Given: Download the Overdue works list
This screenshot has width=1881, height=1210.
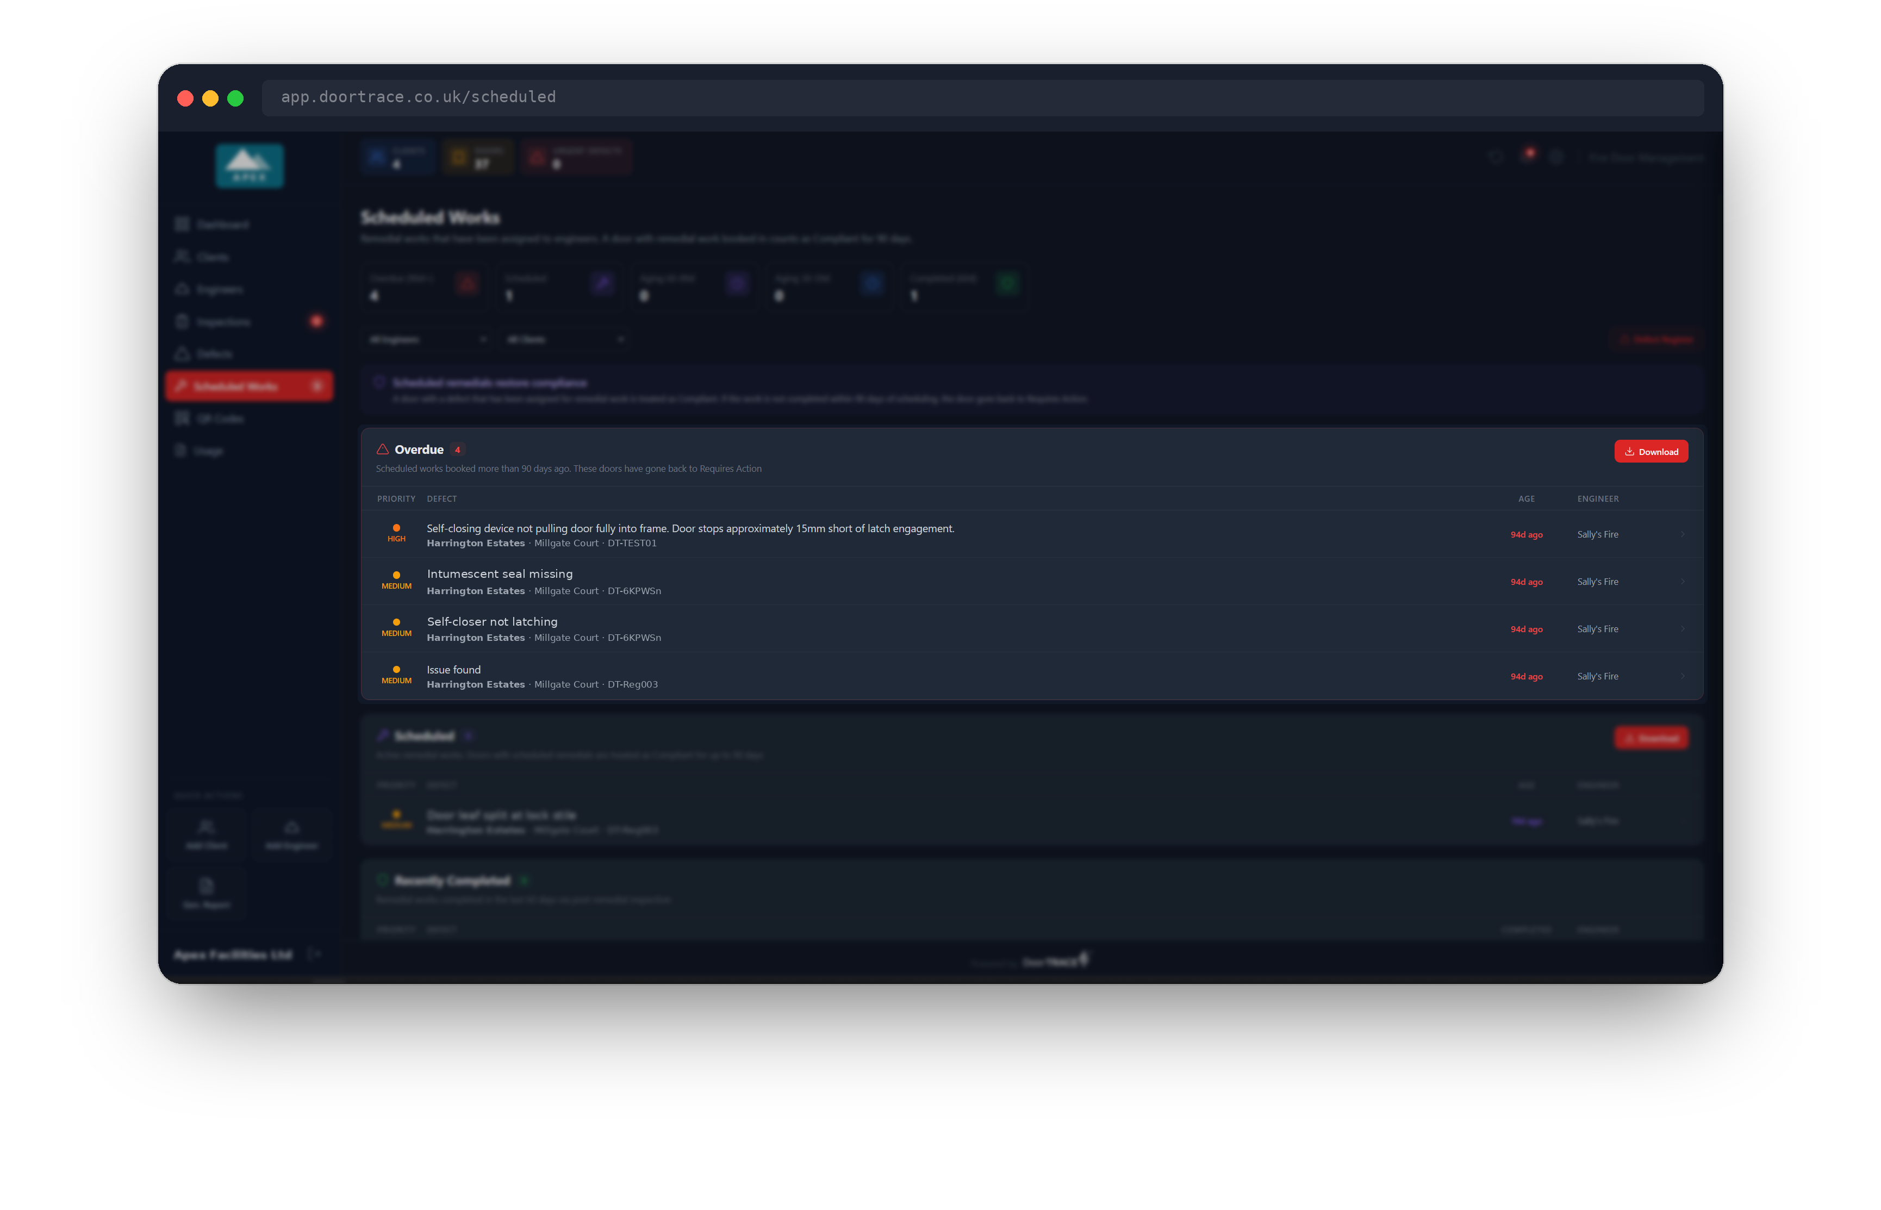Looking at the screenshot, I should coord(1651,452).
